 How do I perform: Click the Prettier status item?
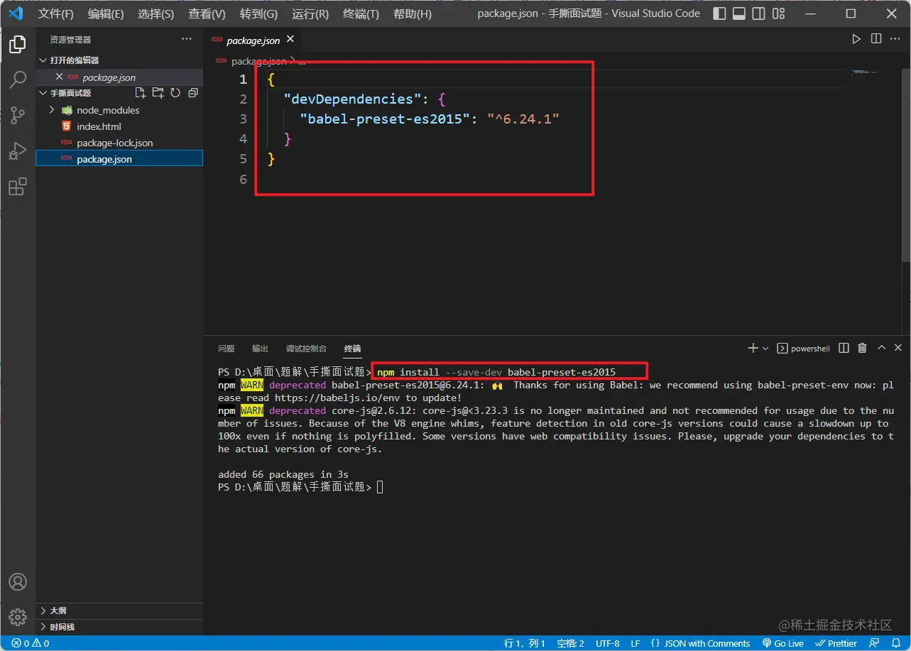coord(836,643)
